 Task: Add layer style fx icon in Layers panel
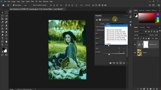[141, 89]
